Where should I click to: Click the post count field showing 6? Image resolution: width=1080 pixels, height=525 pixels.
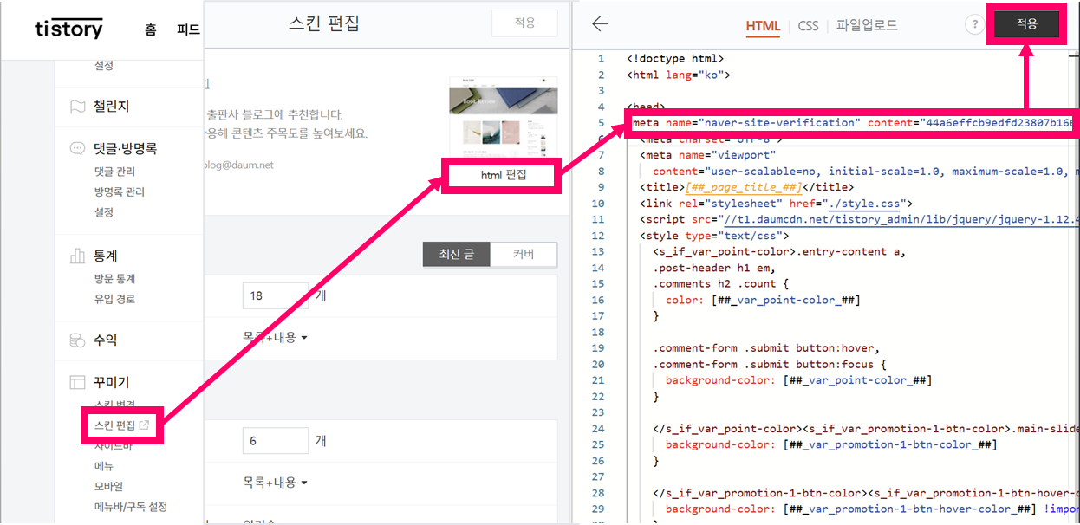coord(276,441)
